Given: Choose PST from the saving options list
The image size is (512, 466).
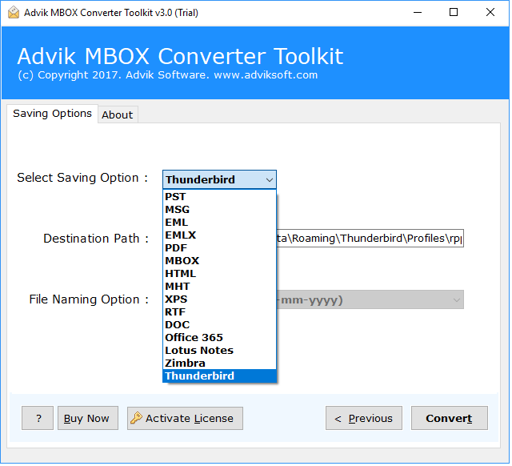Looking at the screenshot, I should click(221, 198).
